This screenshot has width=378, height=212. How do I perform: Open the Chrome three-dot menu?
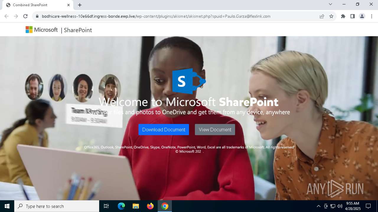coord(372,16)
